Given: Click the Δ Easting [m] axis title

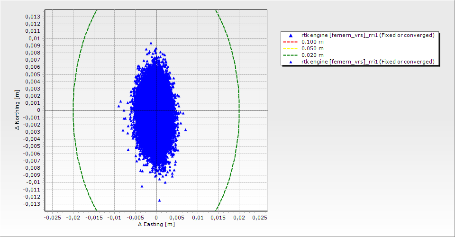Looking at the screenshot, I should [x=156, y=224].
